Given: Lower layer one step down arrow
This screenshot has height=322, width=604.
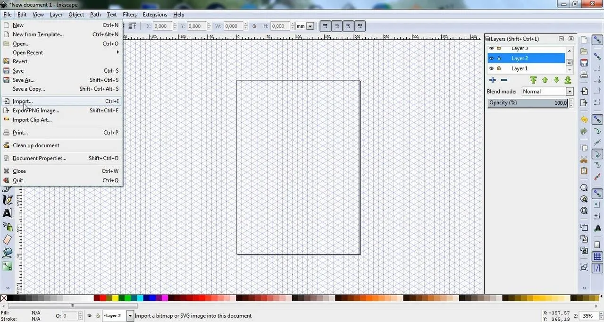Looking at the screenshot, I should click(x=556, y=80).
